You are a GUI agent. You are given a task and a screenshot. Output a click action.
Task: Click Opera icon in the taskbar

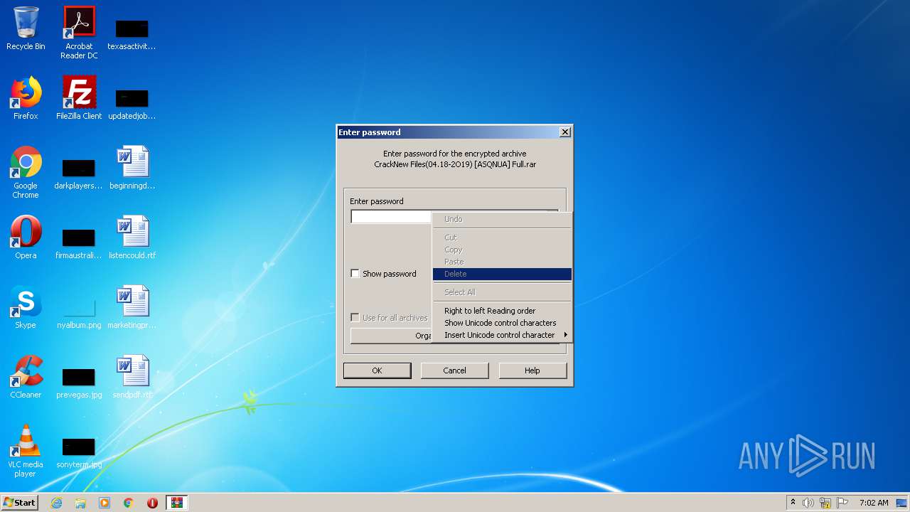(x=152, y=503)
